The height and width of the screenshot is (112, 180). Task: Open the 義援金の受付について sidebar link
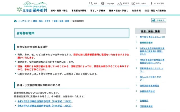152,61
